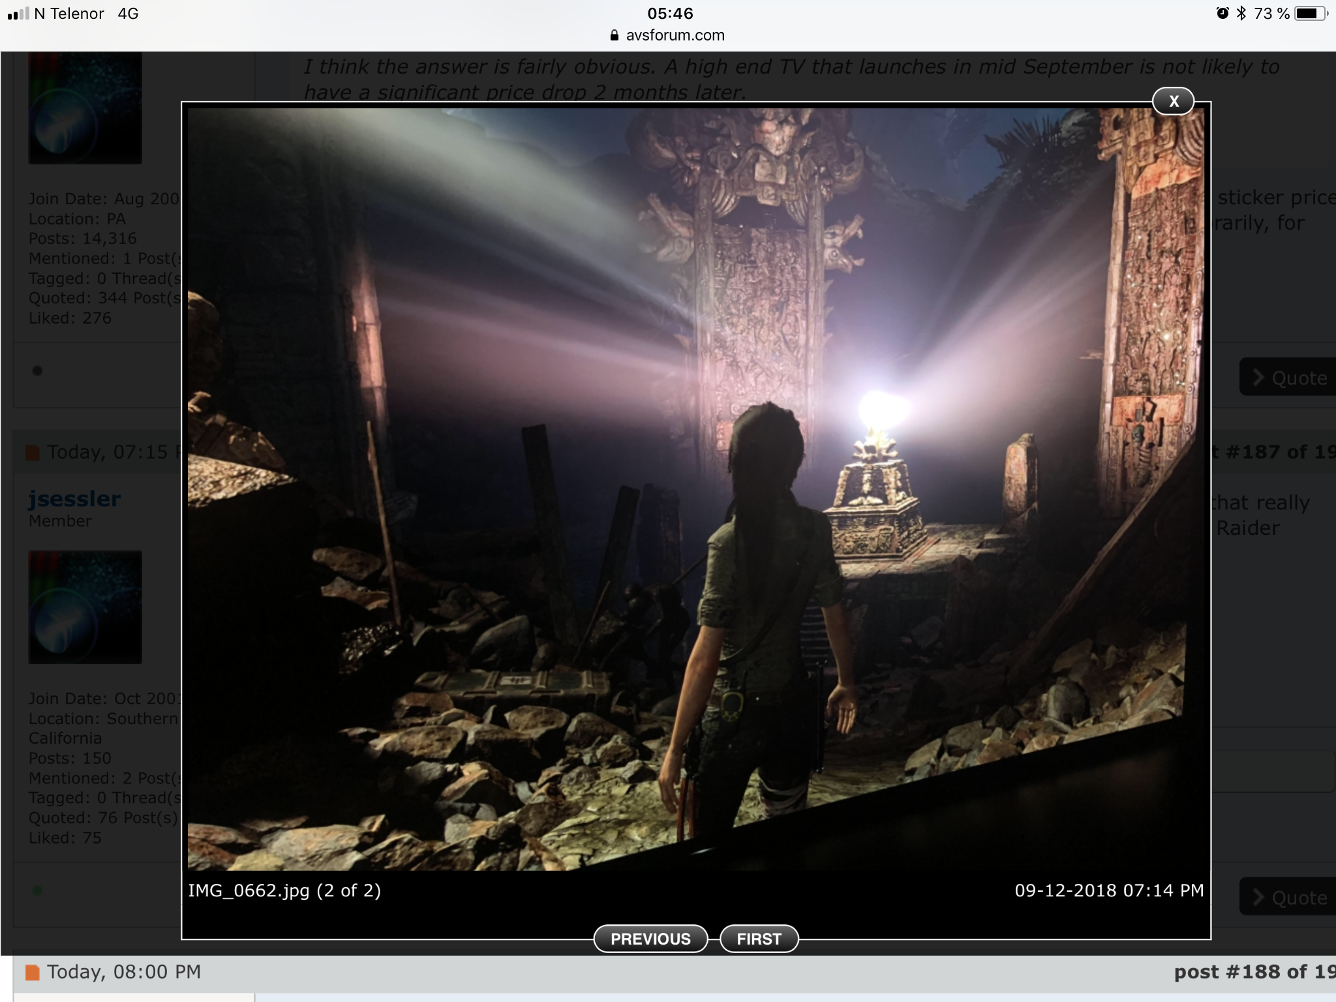Tap the orange post icon beside Today, 07:15
1336x1002 pixels.
(x=32, y=453)
